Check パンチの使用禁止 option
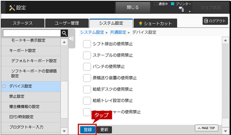Screen dimensions: 231x135 (87, 67)
